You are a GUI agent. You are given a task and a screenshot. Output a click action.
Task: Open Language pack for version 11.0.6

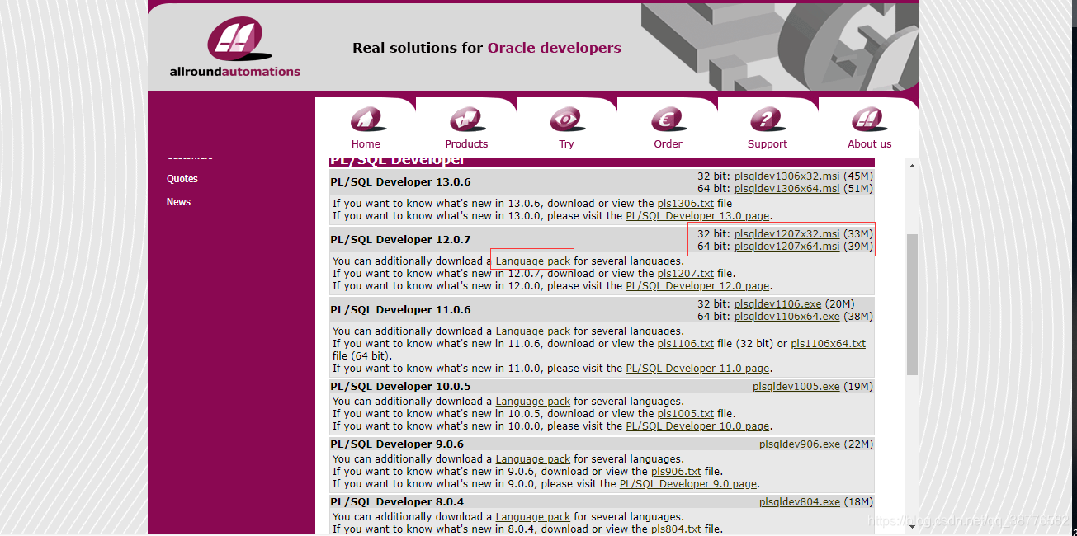[x=532, y=331]
